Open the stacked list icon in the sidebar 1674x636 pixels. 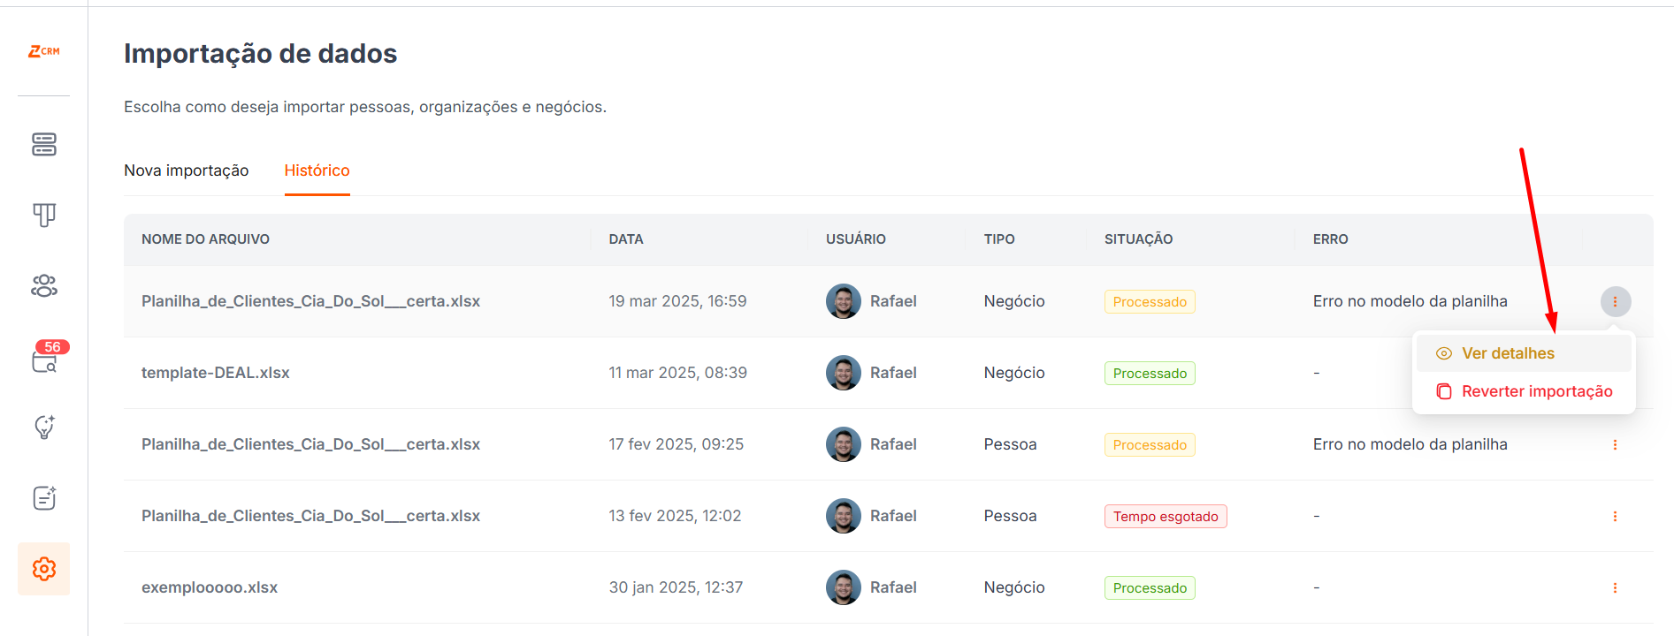pos(44,144)
